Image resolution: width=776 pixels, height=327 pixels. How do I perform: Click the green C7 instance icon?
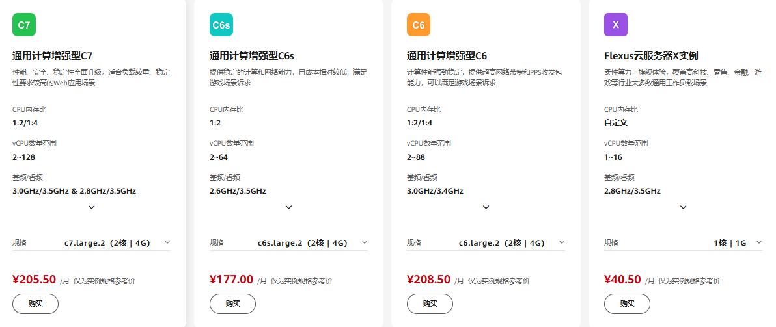[23, 25]
